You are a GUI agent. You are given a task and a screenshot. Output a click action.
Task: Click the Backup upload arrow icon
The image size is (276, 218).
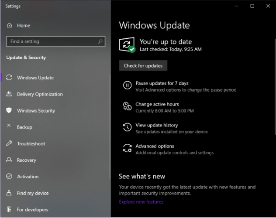(x=9, y=126)
